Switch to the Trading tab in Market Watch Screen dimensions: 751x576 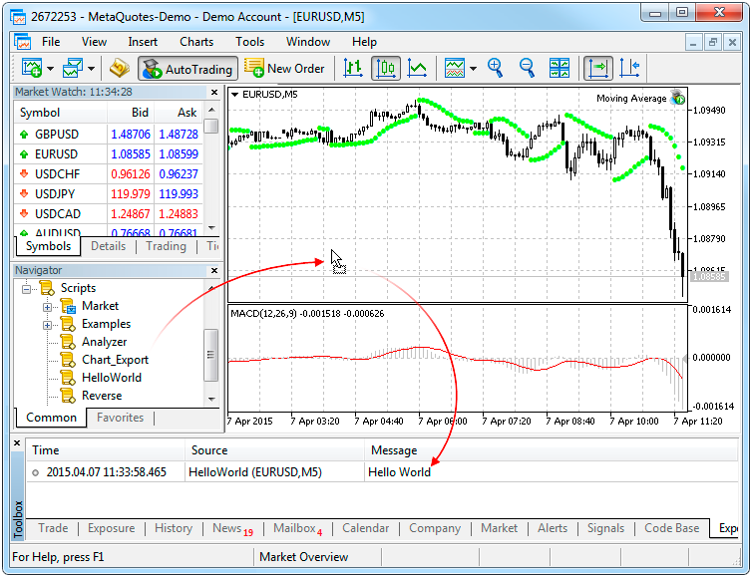166,246
